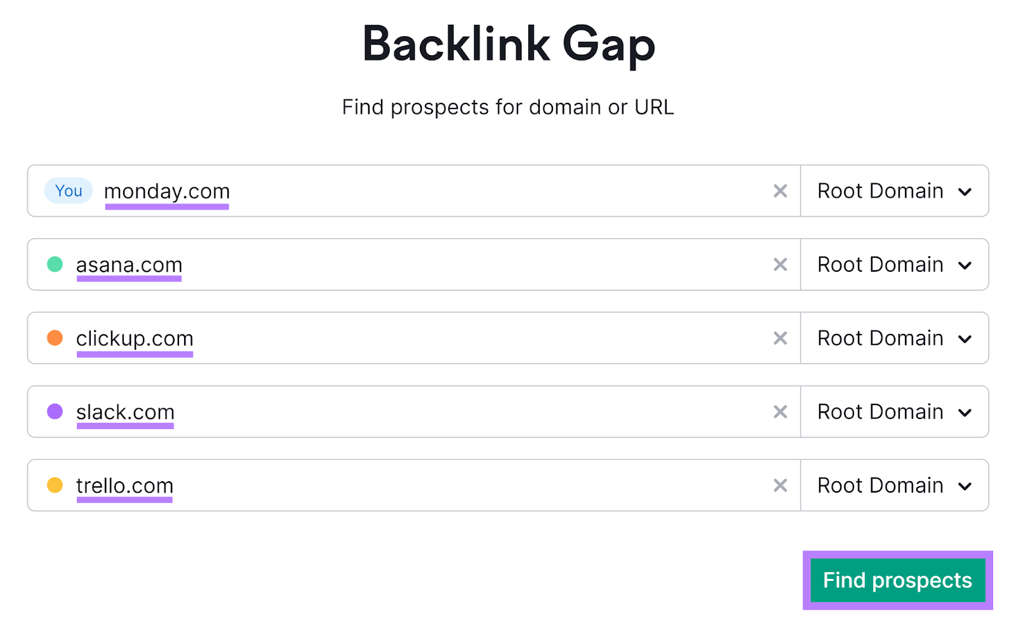Click the blue You badge
This screenshot has width=1016, height=631.
coord(69,190)
